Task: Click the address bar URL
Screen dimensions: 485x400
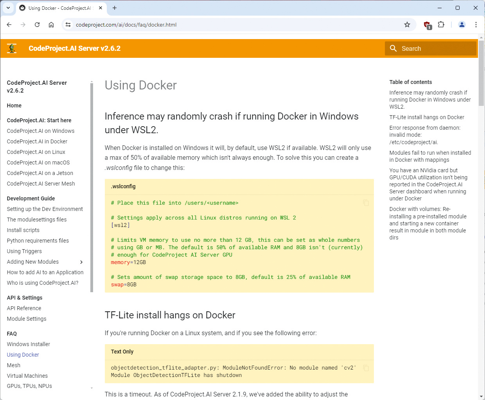Action: click(x=126, y=25)
